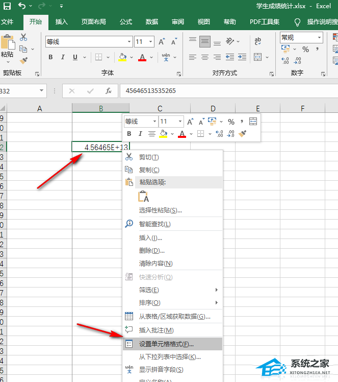The width and height of the screenshot is (338, 382).
Task: Choose 设置单元格格式(F)... from context menu
Action: tap(172, 344)
